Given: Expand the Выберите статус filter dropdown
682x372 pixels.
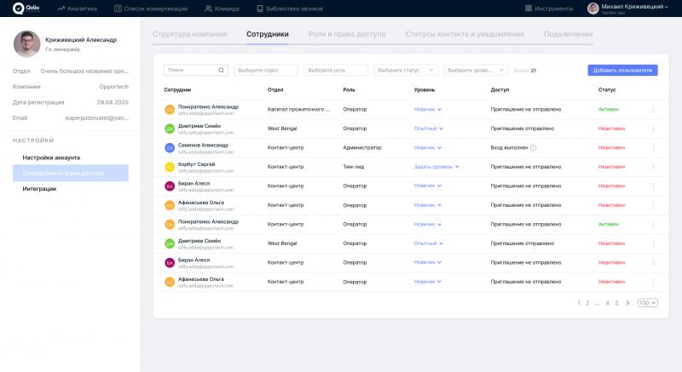Looking at the screenshot, I should click(x=406, y=71).
